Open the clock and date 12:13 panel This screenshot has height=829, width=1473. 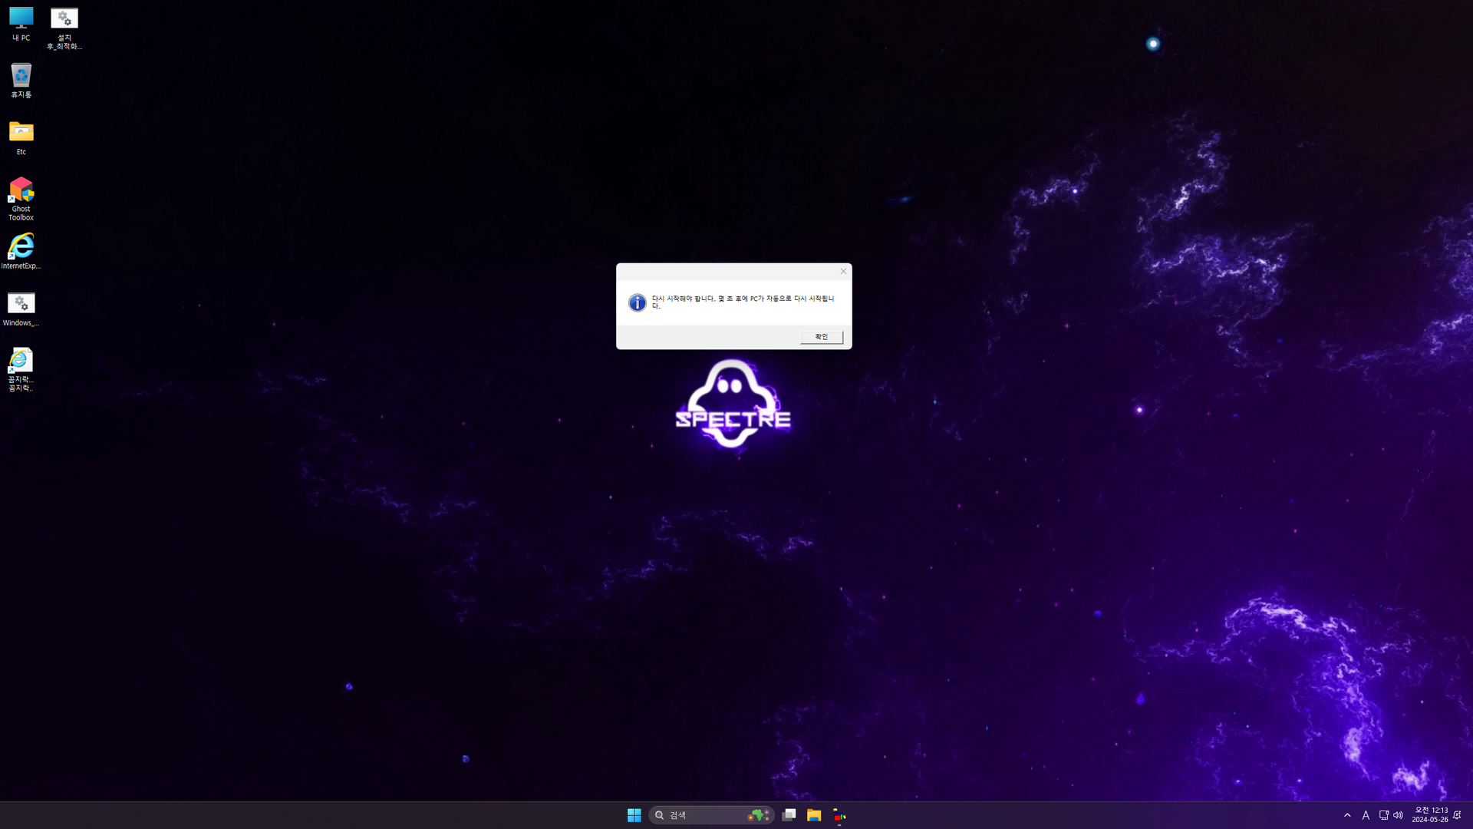point(1430,815)
